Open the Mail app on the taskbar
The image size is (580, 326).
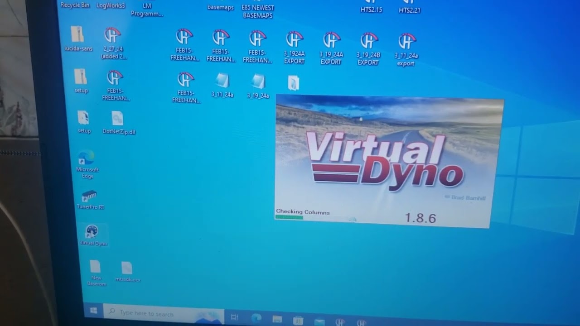319,322
